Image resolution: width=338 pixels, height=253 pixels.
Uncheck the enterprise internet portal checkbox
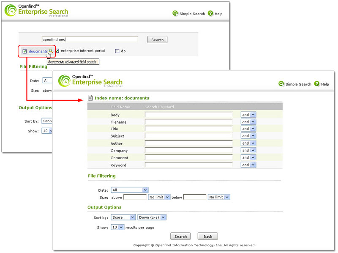57,51
